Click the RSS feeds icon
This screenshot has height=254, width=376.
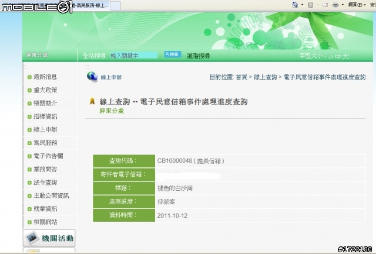[311, 5]
